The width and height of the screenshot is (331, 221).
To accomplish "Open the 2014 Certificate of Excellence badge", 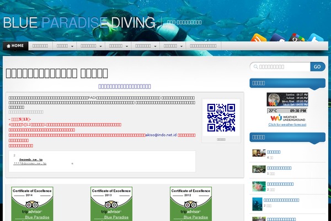I will pos(32,204).
